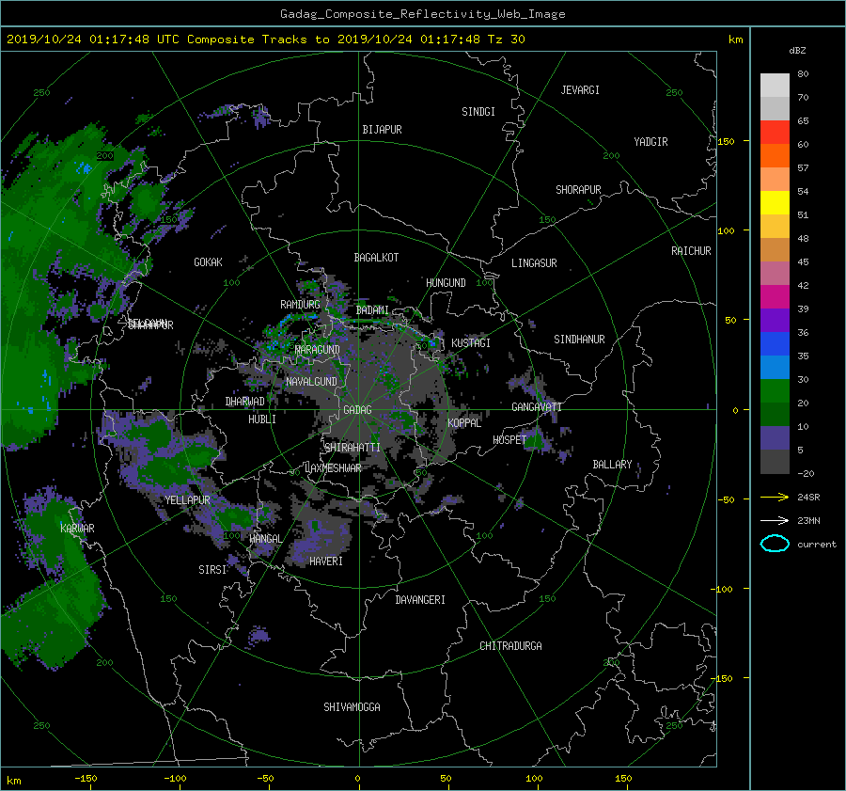846x791 pixels.
Task: Pick the pink 45 dBZ legend swatch
Action: (775, 273)
